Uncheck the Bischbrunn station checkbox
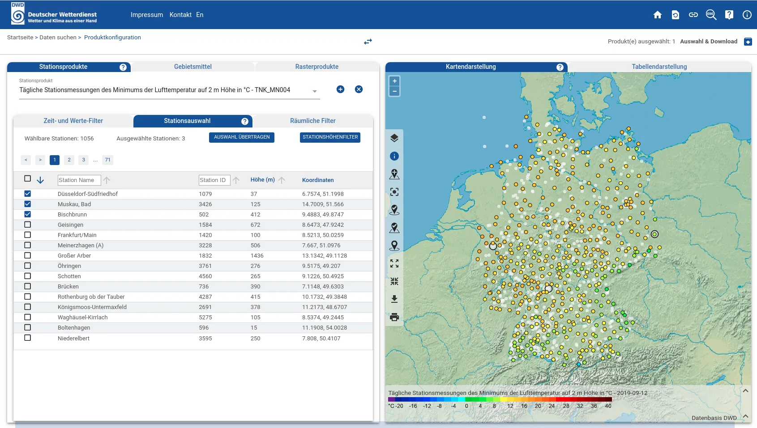The width and height of the screenshot is (757, 428). coord(28,214)
